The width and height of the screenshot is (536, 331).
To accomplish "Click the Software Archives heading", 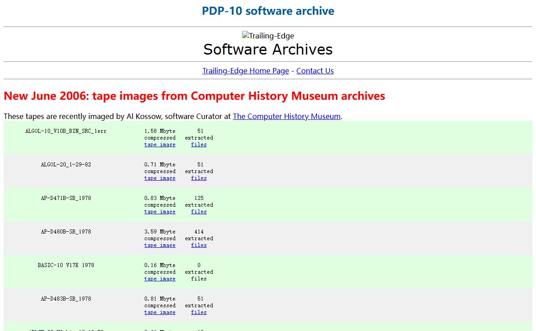I will [268, 49].
